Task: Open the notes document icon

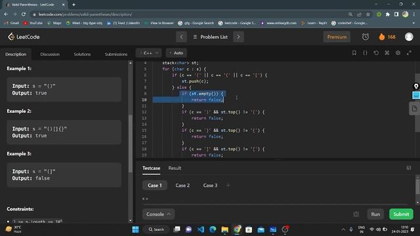Action: point(414,109)
